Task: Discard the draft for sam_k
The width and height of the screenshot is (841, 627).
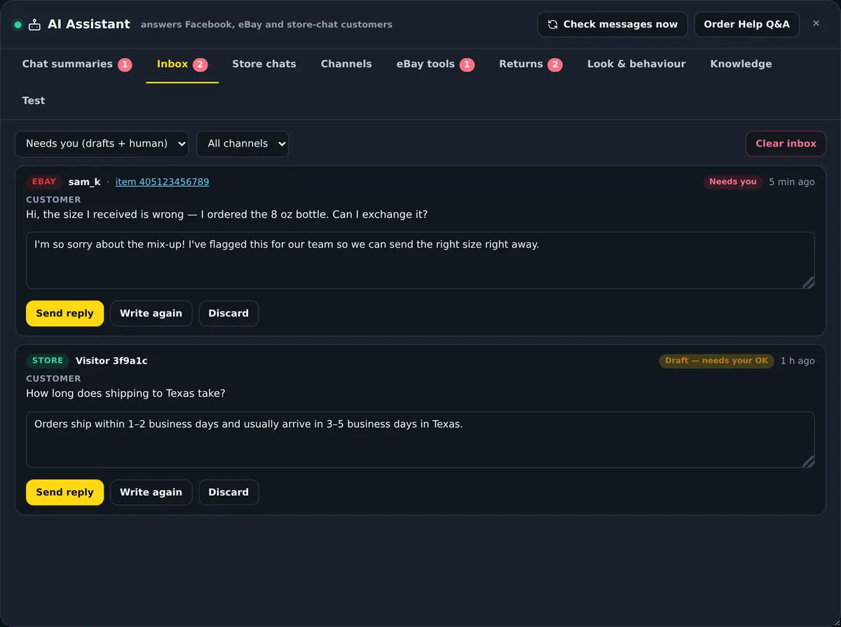Action: pyautogui.click(x=228, y=313)
